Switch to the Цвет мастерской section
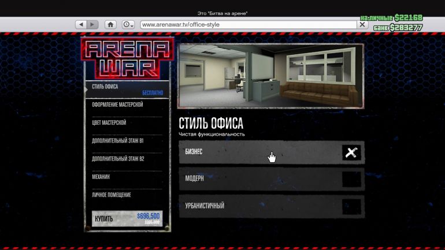 pos(127,123)
